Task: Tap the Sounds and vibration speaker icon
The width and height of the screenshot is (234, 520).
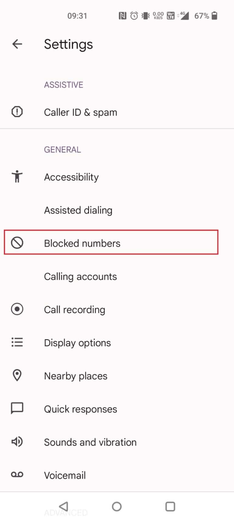Action: (17, 442)
